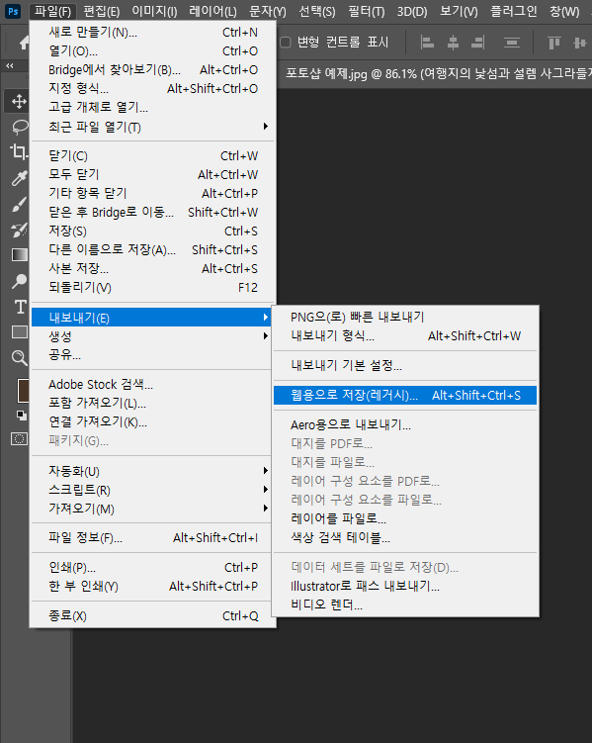Open 파일(F) menu

[52, 11]
